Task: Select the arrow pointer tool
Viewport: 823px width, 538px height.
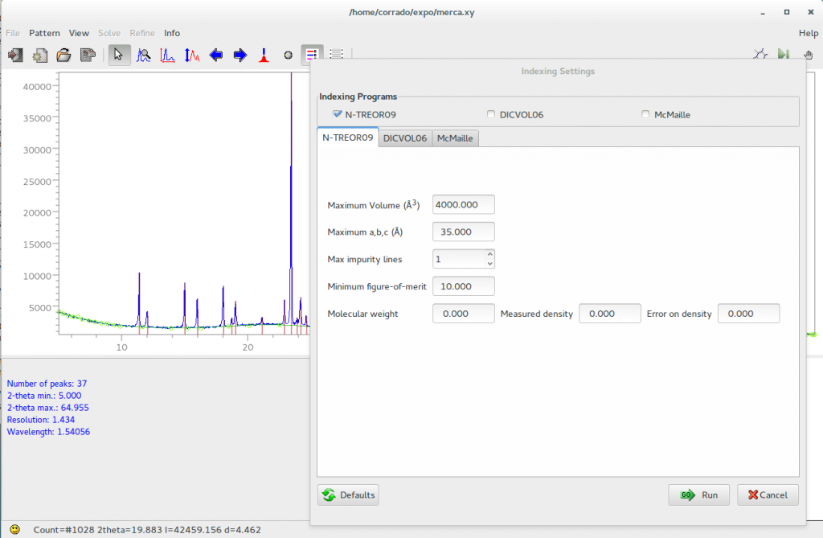Action: [x=119, y=55]
